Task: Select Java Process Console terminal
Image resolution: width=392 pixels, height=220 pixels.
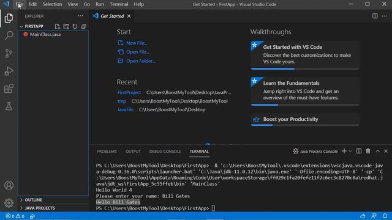Action: (x=315, y=151)
